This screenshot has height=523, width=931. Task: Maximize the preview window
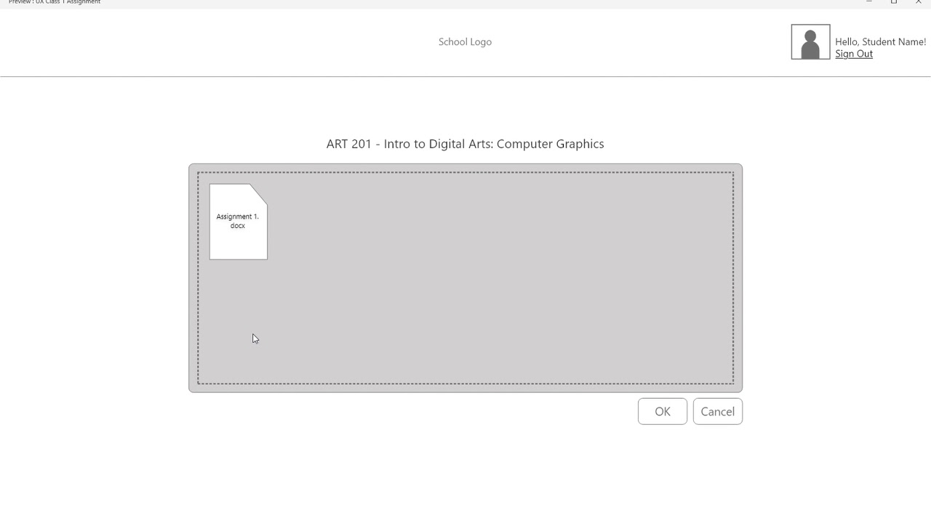pos(894,2)
